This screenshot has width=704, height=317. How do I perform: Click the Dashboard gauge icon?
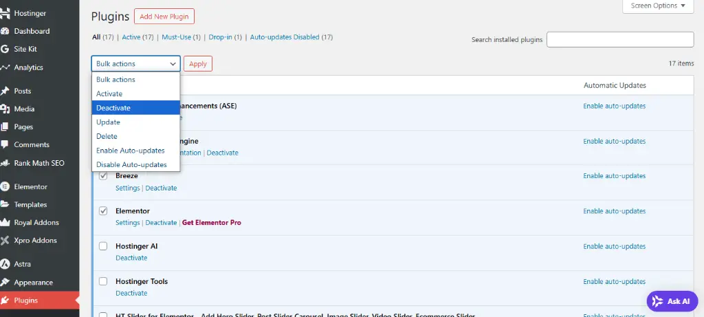click(x=5, y=31)
